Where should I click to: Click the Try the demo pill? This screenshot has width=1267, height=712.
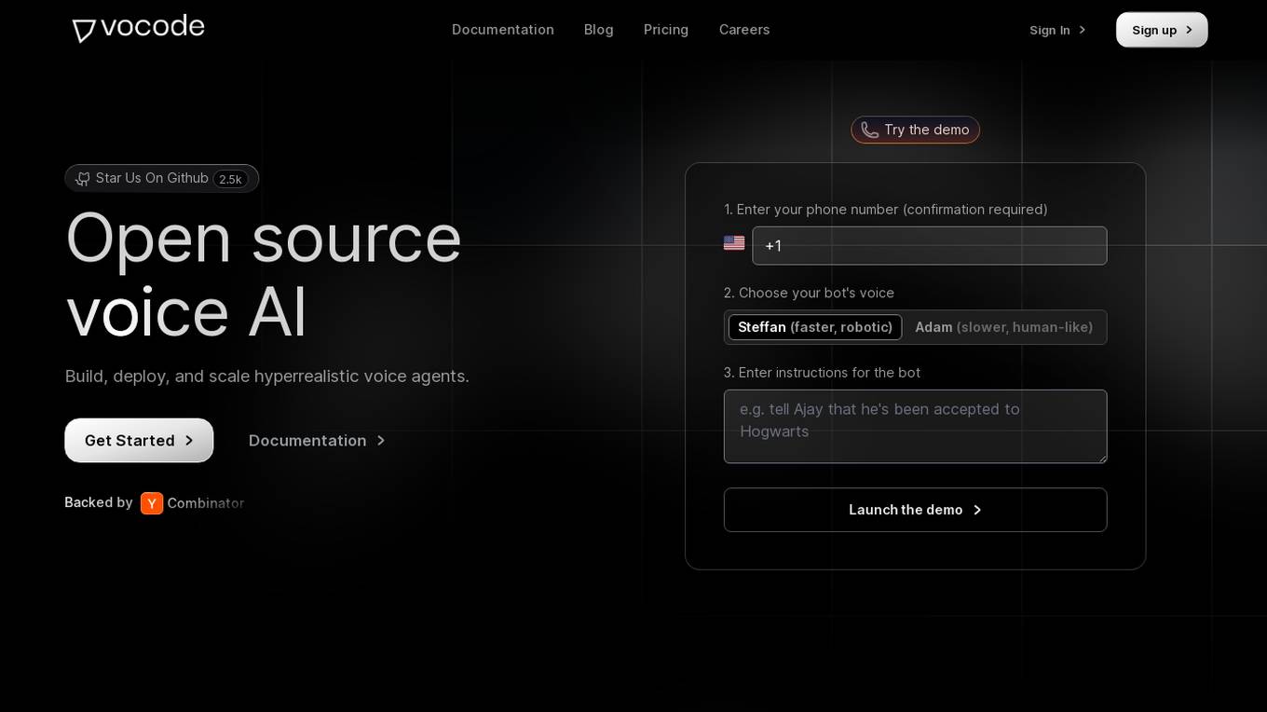point(915,130)
